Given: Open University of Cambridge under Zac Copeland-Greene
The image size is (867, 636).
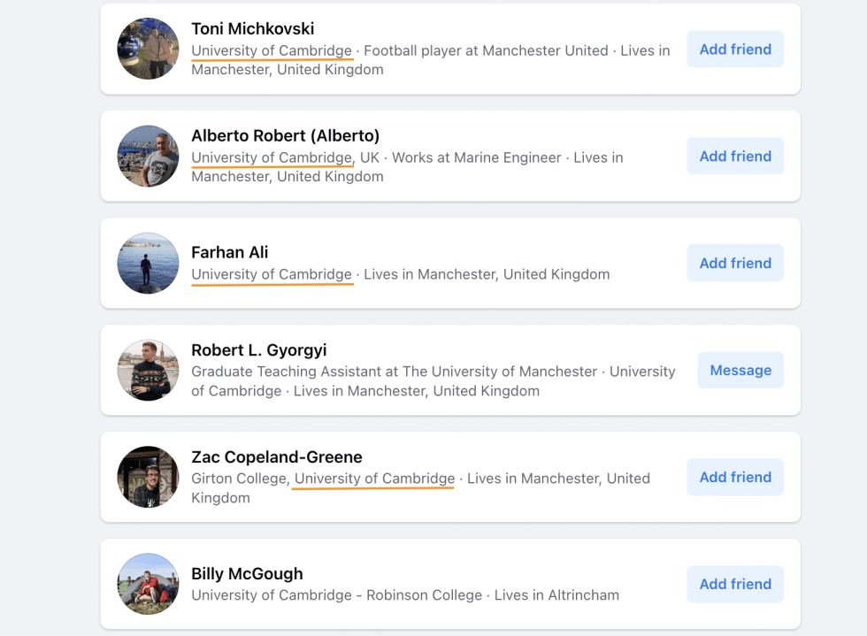Looking at the screenshot, I should (x=372, y=478).
